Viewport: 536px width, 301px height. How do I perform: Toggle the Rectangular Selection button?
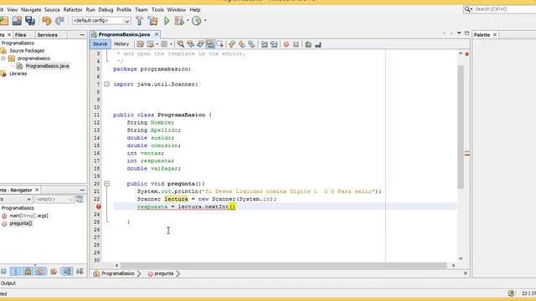click(x=219, y=44)
